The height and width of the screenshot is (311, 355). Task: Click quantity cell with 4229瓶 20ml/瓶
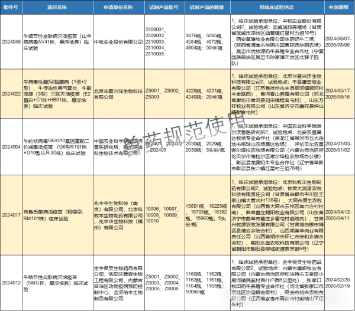coord(208,94)
